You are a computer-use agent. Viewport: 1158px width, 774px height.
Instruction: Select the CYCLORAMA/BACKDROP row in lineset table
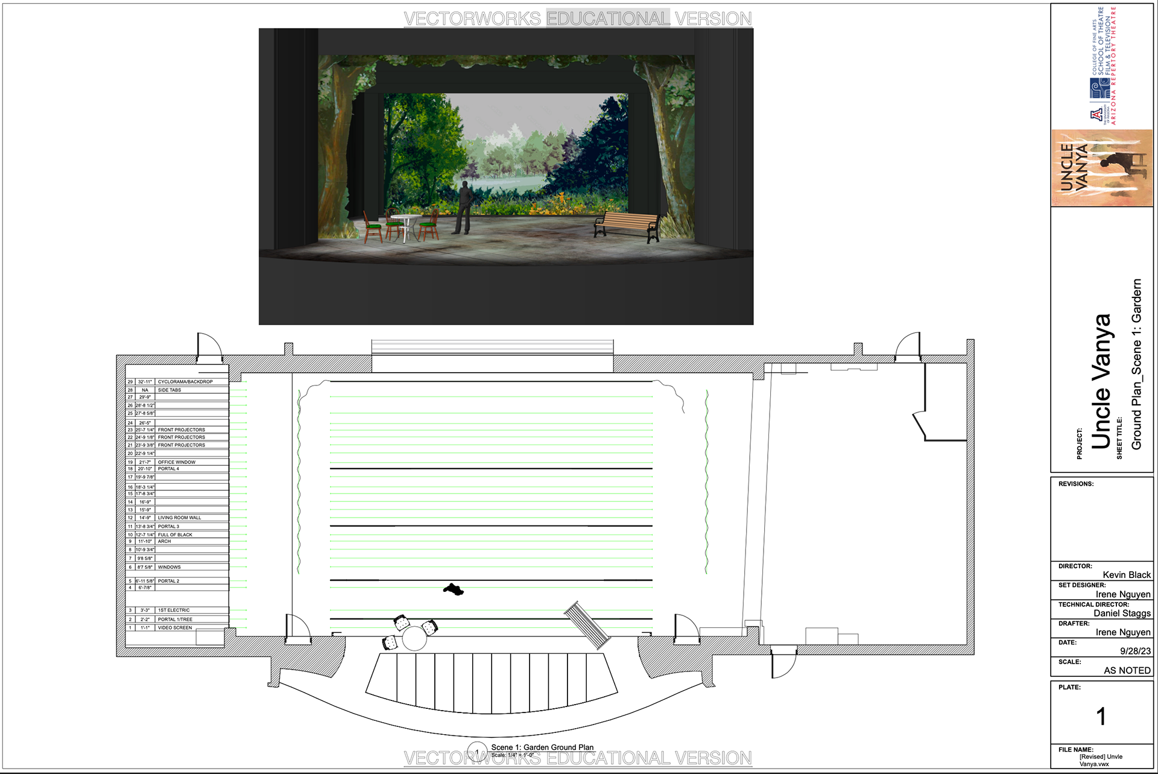click(185, 382)
